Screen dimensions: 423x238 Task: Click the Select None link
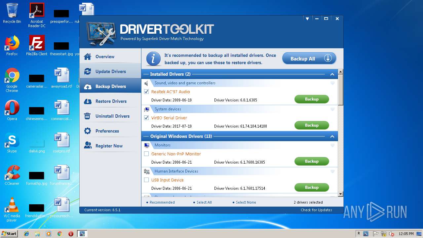pos(246,202)
